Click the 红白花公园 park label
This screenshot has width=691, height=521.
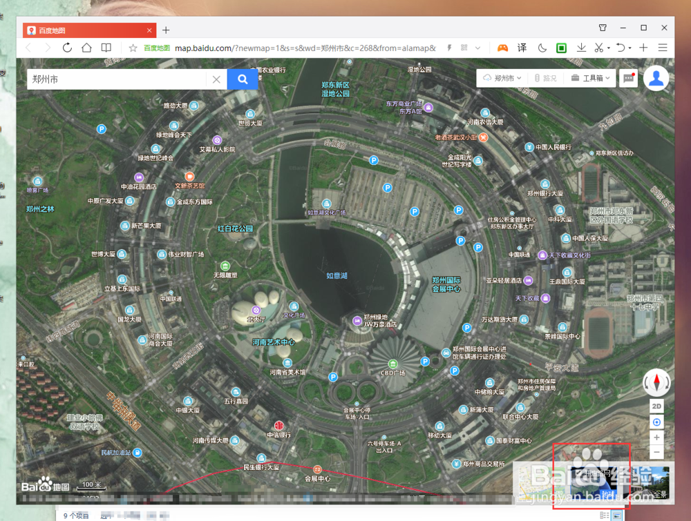(235, 228)
